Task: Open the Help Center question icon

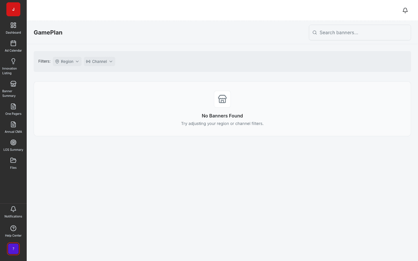Action: pyautogui.click(x=13, y=228)
